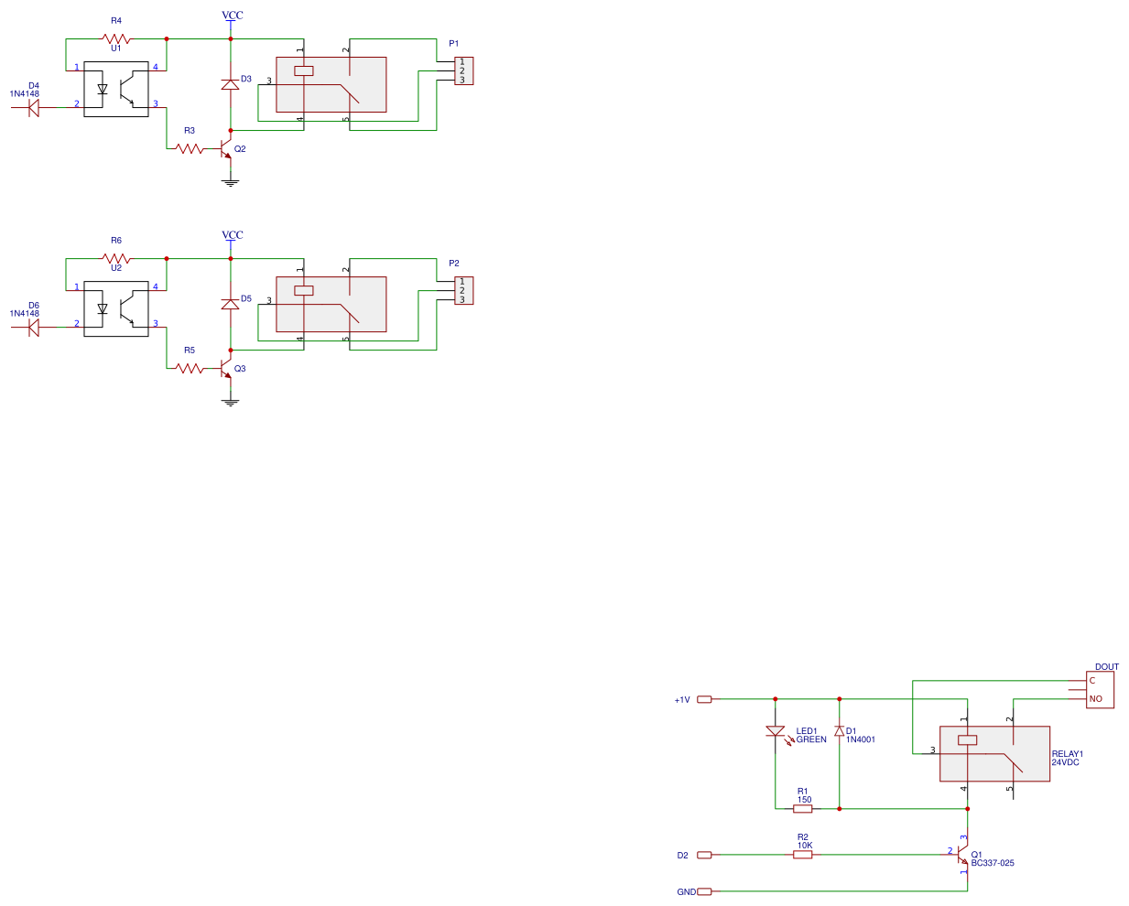Select the D1 1N4001 diode symbol
The width and height of the screenshot is (1129, 906).
[839, 731]
